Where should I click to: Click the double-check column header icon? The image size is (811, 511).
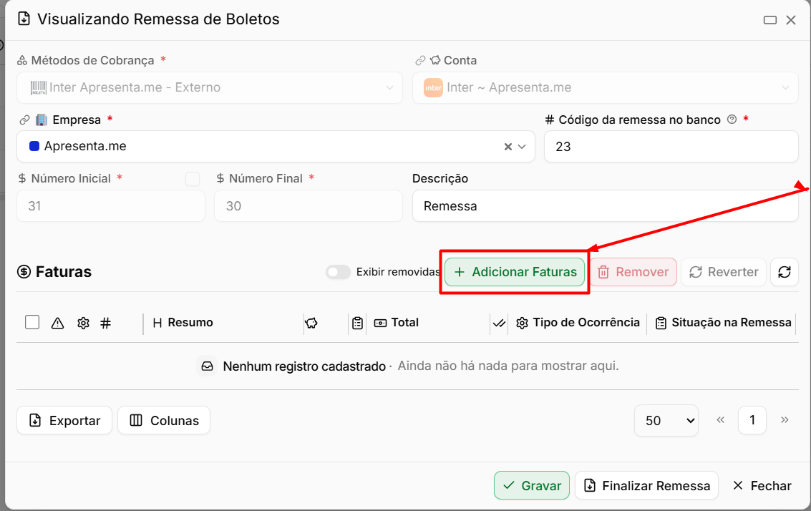[499, 323]
